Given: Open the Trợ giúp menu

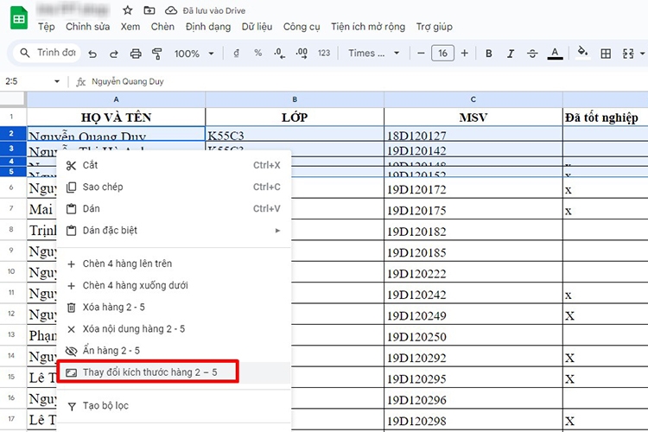Looking at the screenshot, I should [x=434, y=27].
